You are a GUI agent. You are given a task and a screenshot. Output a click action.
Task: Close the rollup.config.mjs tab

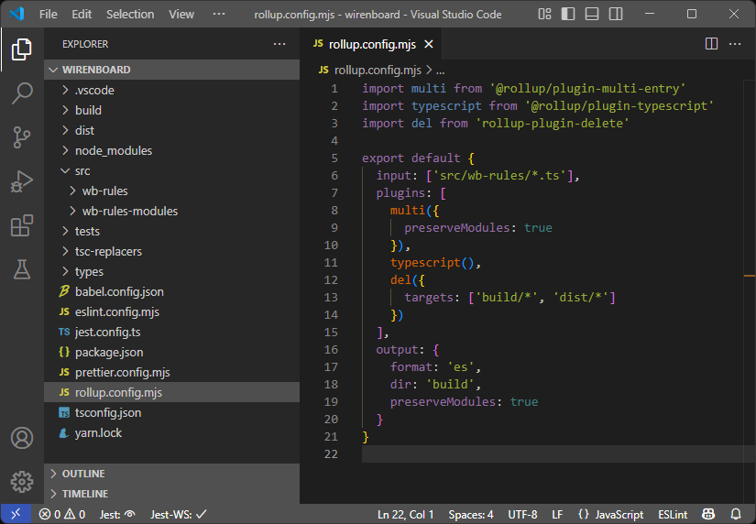[428, 44]
